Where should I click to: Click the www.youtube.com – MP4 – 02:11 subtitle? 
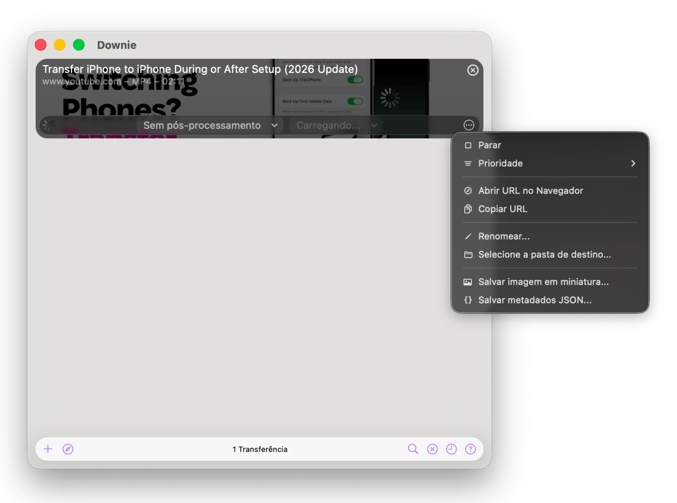coord(113,82)
